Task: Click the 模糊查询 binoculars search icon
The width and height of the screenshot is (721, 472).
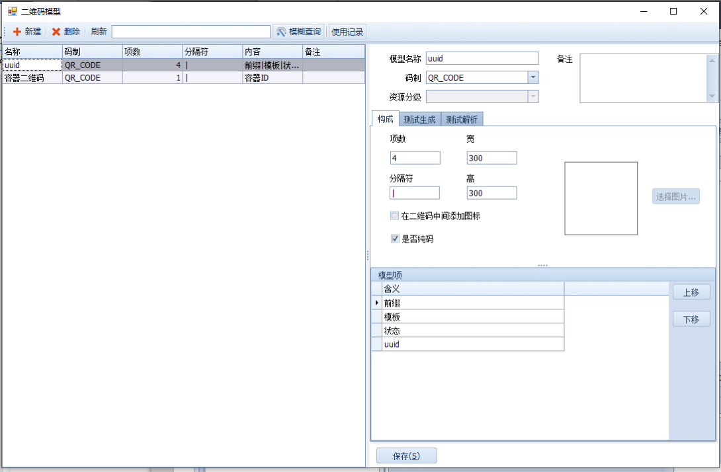Action: [281, 32]
